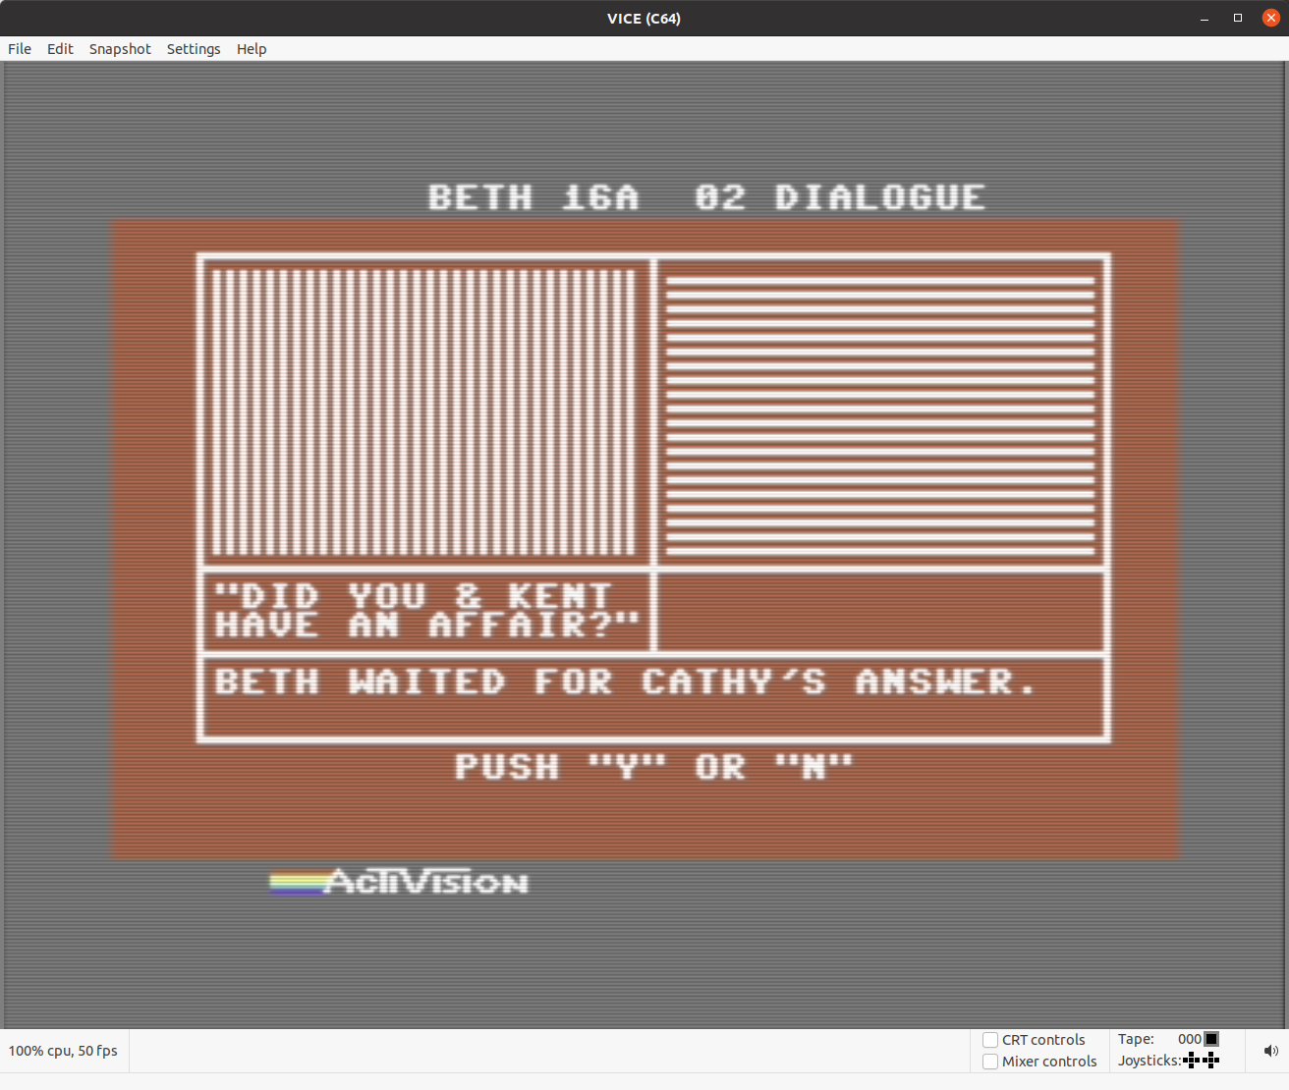Screen dimensions: 1289x1090
Task: Open the Help menu
Action: point(252,49)
